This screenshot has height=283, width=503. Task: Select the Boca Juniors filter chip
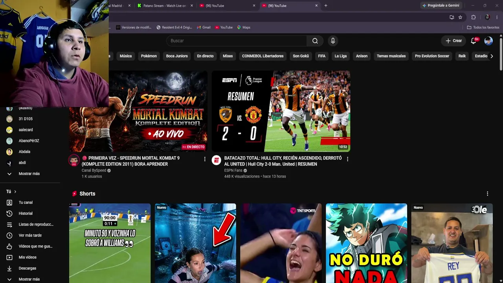[x=177, y=56]
